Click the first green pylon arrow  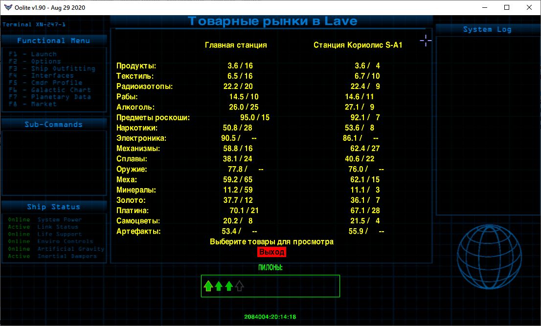(x=208, y=286)
